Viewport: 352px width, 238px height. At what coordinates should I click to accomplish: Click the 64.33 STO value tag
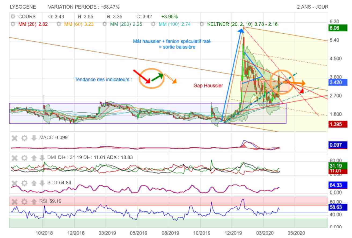click(338, 185)
